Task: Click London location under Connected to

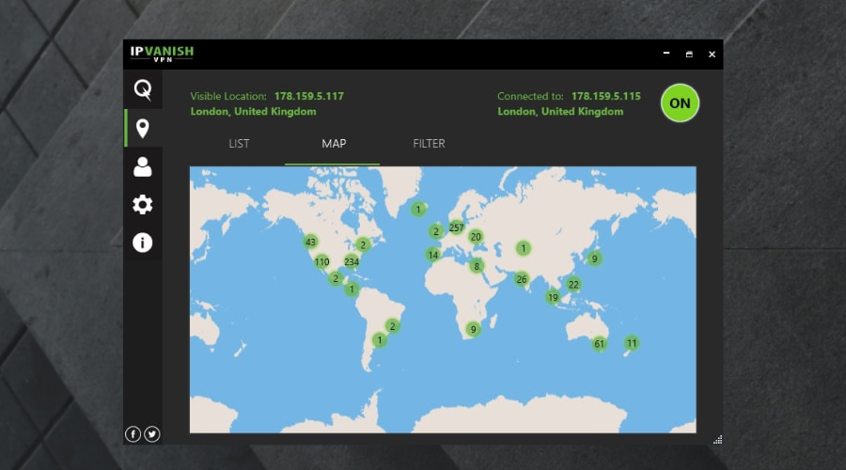Action: [560, 112]
